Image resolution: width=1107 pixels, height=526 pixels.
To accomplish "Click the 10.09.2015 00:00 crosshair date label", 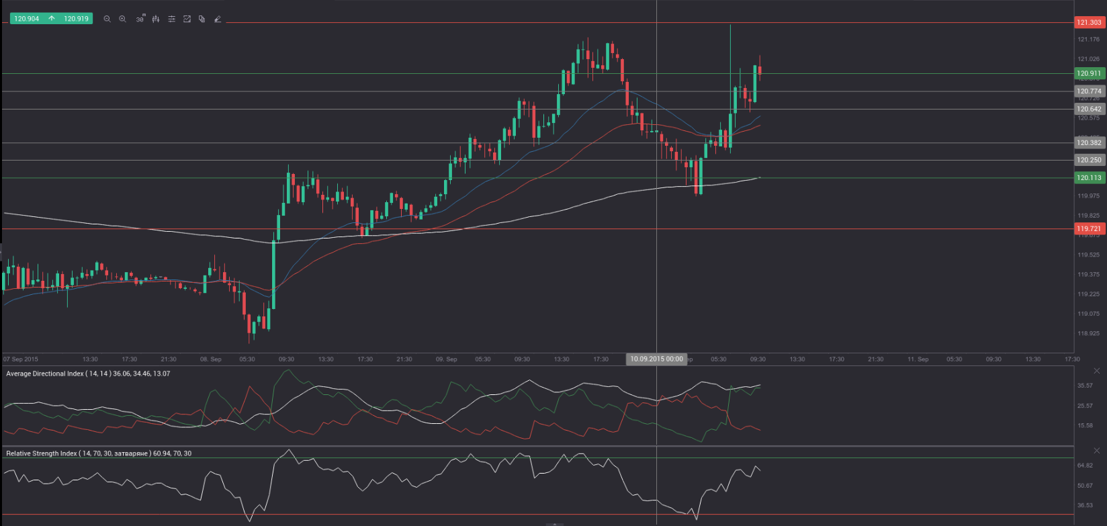I will point(656,359).
